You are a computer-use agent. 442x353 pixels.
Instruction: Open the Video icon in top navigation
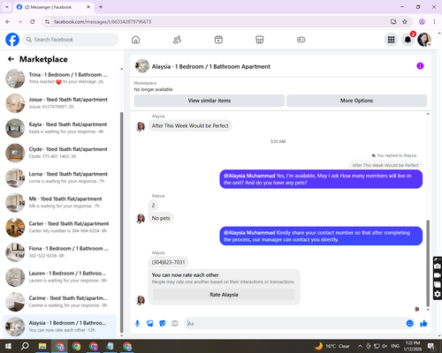[218, 40]
